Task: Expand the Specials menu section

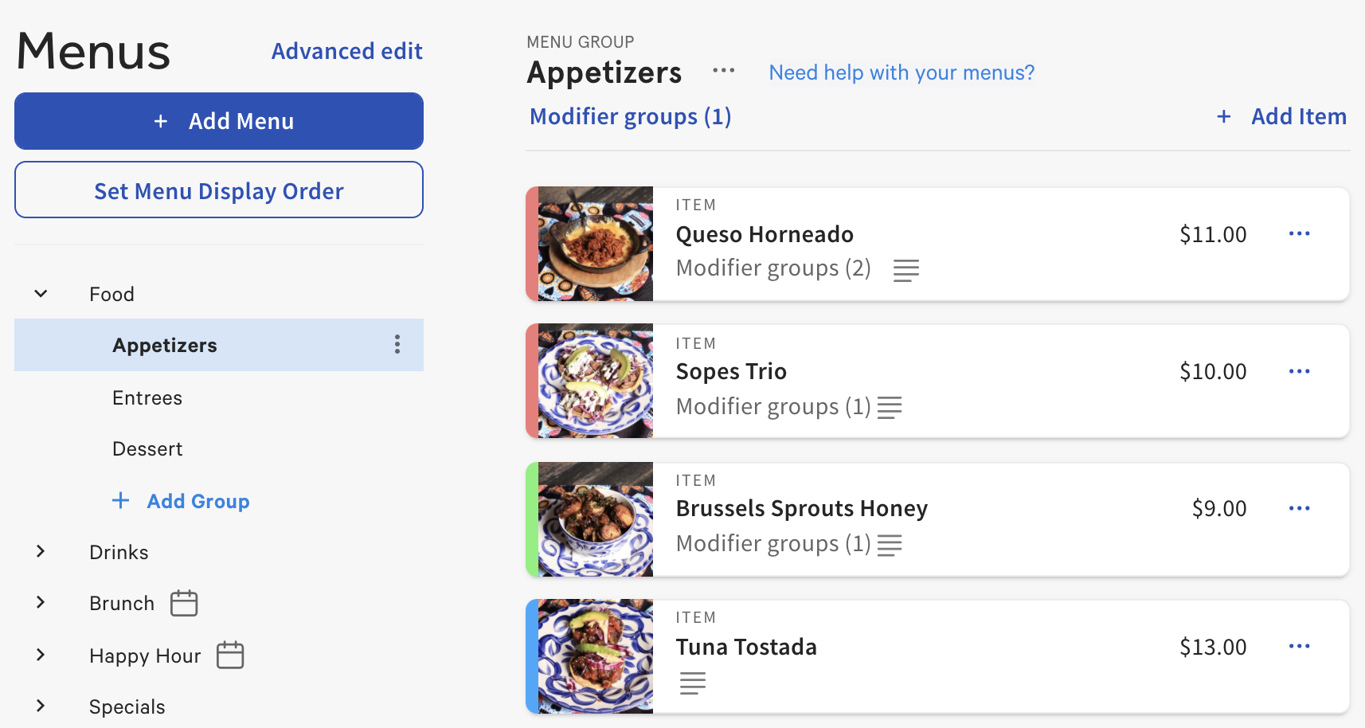Action: tap(41, 706)
